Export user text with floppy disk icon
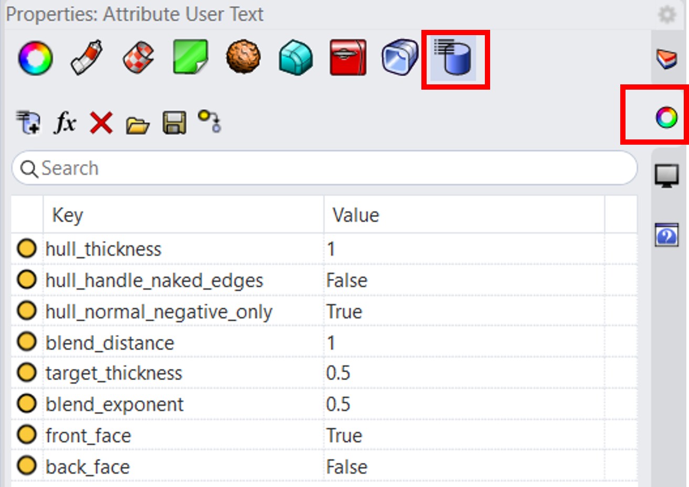Image resolution: width=689 pixels, height=487 pixels. coord(174,123)
